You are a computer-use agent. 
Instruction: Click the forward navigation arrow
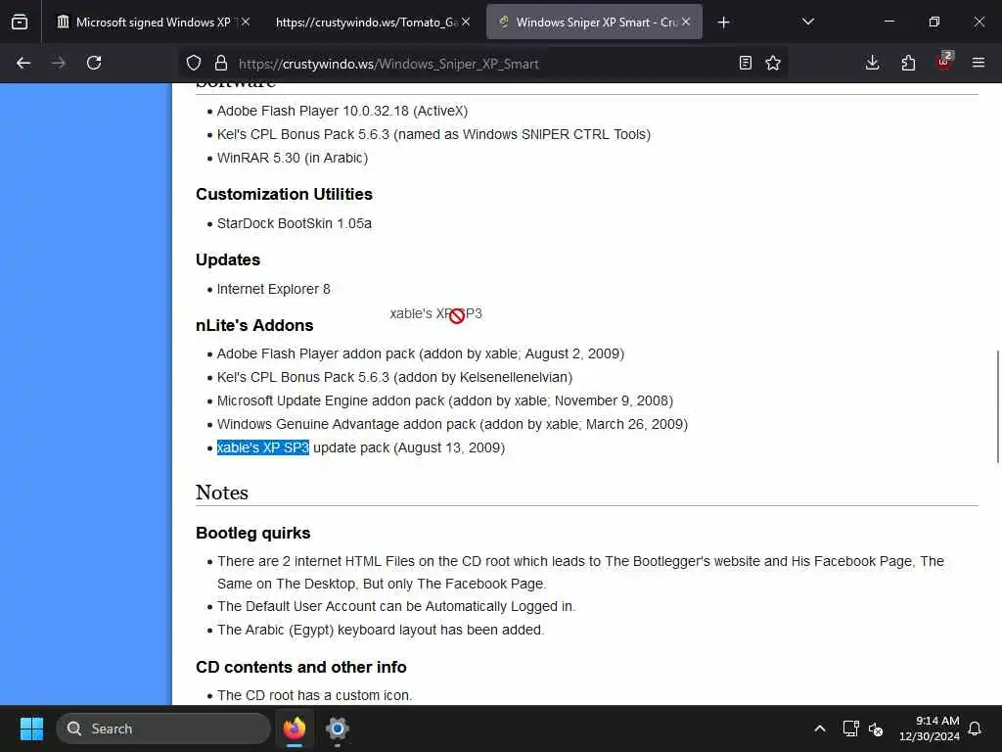click(59, 63)
